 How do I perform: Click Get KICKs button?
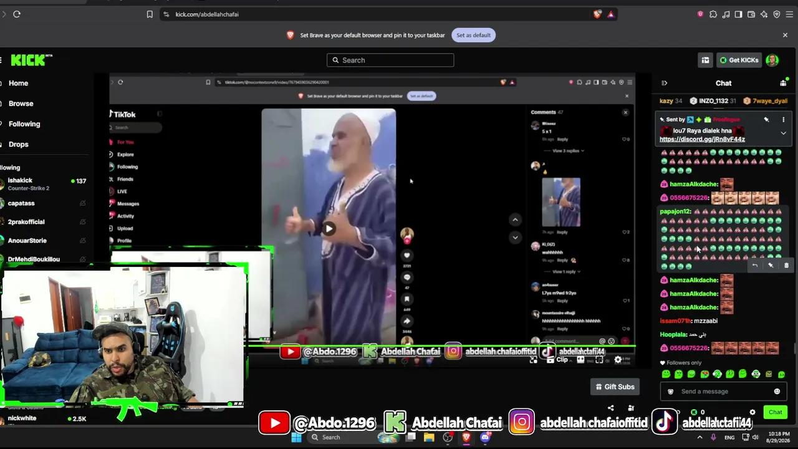point(739,60)
